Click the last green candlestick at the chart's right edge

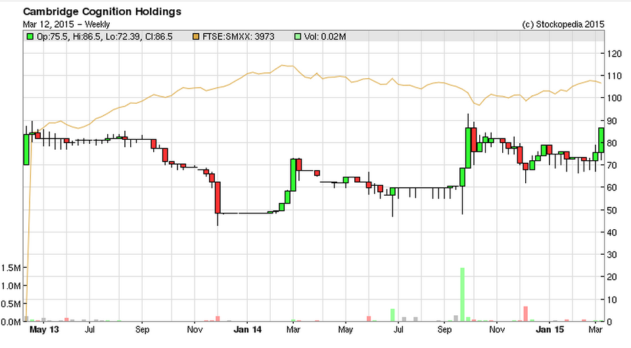coord(601,141)
